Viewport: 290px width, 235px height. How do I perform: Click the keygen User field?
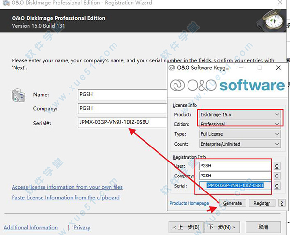[235, 165]
